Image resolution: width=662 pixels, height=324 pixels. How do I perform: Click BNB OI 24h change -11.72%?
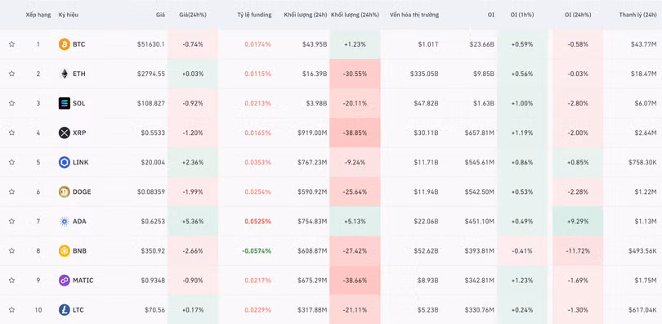(578, 251)
